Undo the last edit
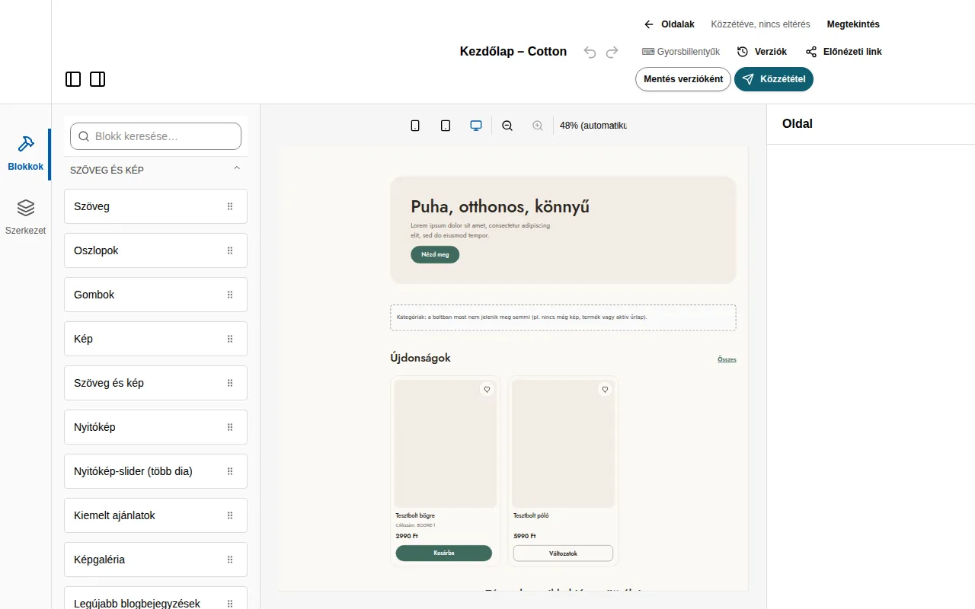975x609 pixels. point(590,52)
